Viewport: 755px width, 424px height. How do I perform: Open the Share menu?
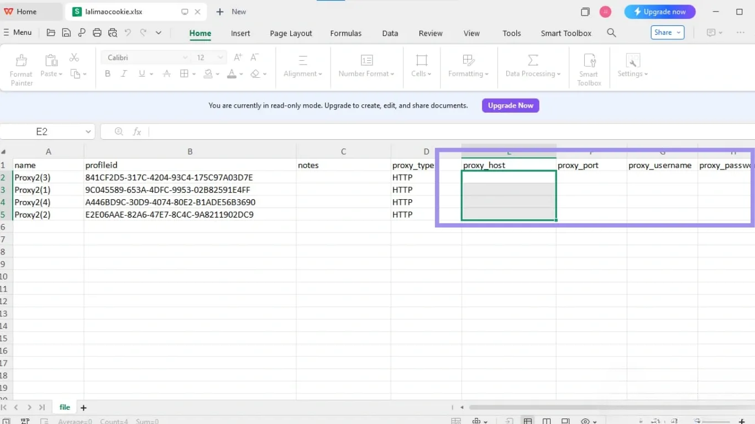(667, 32)
